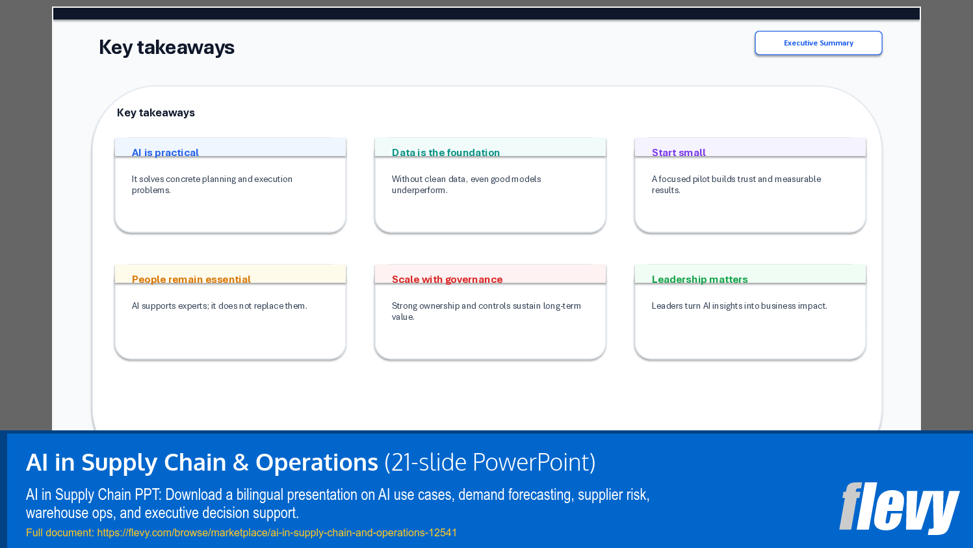Click the 'AI is practical' card heading
973x548 pixels.
pos(165,152)
